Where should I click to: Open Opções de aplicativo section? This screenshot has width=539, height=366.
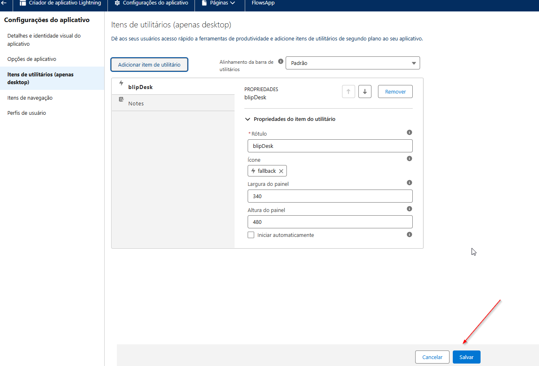pyautogui.click(x=52, y=59)
